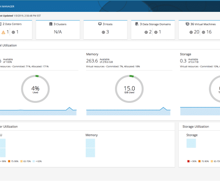This screenshot has width=220, height=182.
Task: Click the status icon beside 20 Virtual Machines
Action: tap(191, 32)
